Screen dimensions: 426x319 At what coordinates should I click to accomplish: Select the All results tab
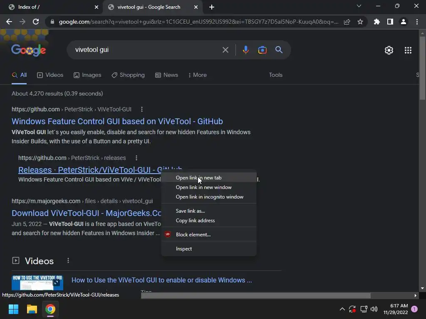pyautogui.click(x=19, y=75)
